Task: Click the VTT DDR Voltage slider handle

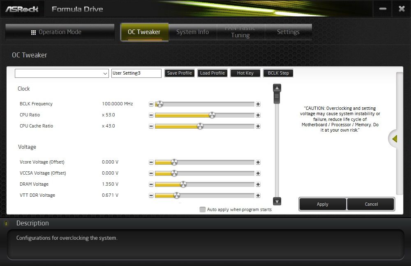Action: (177, 196)
